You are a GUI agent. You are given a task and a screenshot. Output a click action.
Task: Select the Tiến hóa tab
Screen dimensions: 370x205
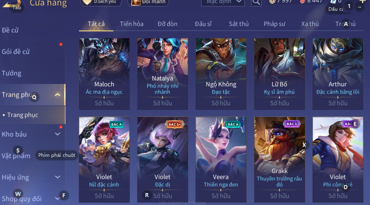(x=132, y=24)
